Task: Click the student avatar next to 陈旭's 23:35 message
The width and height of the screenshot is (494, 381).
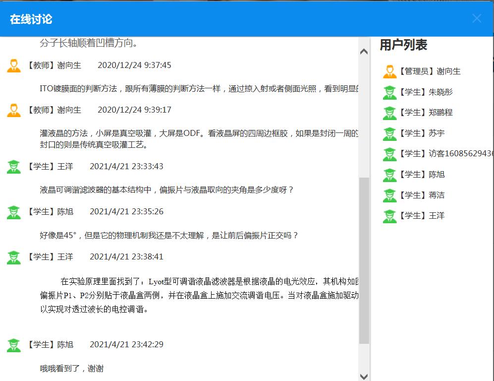Action: pyautogui.click(x=13, y=211)
